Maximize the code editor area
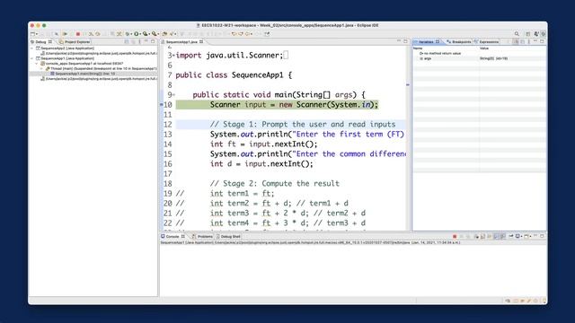The width and height of the screenshot is (575, 323). click(405, 41)
